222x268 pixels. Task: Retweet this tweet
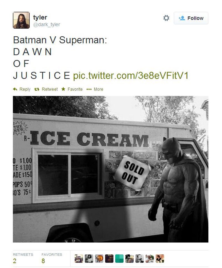pyautogui.click(x=46, y=89)
